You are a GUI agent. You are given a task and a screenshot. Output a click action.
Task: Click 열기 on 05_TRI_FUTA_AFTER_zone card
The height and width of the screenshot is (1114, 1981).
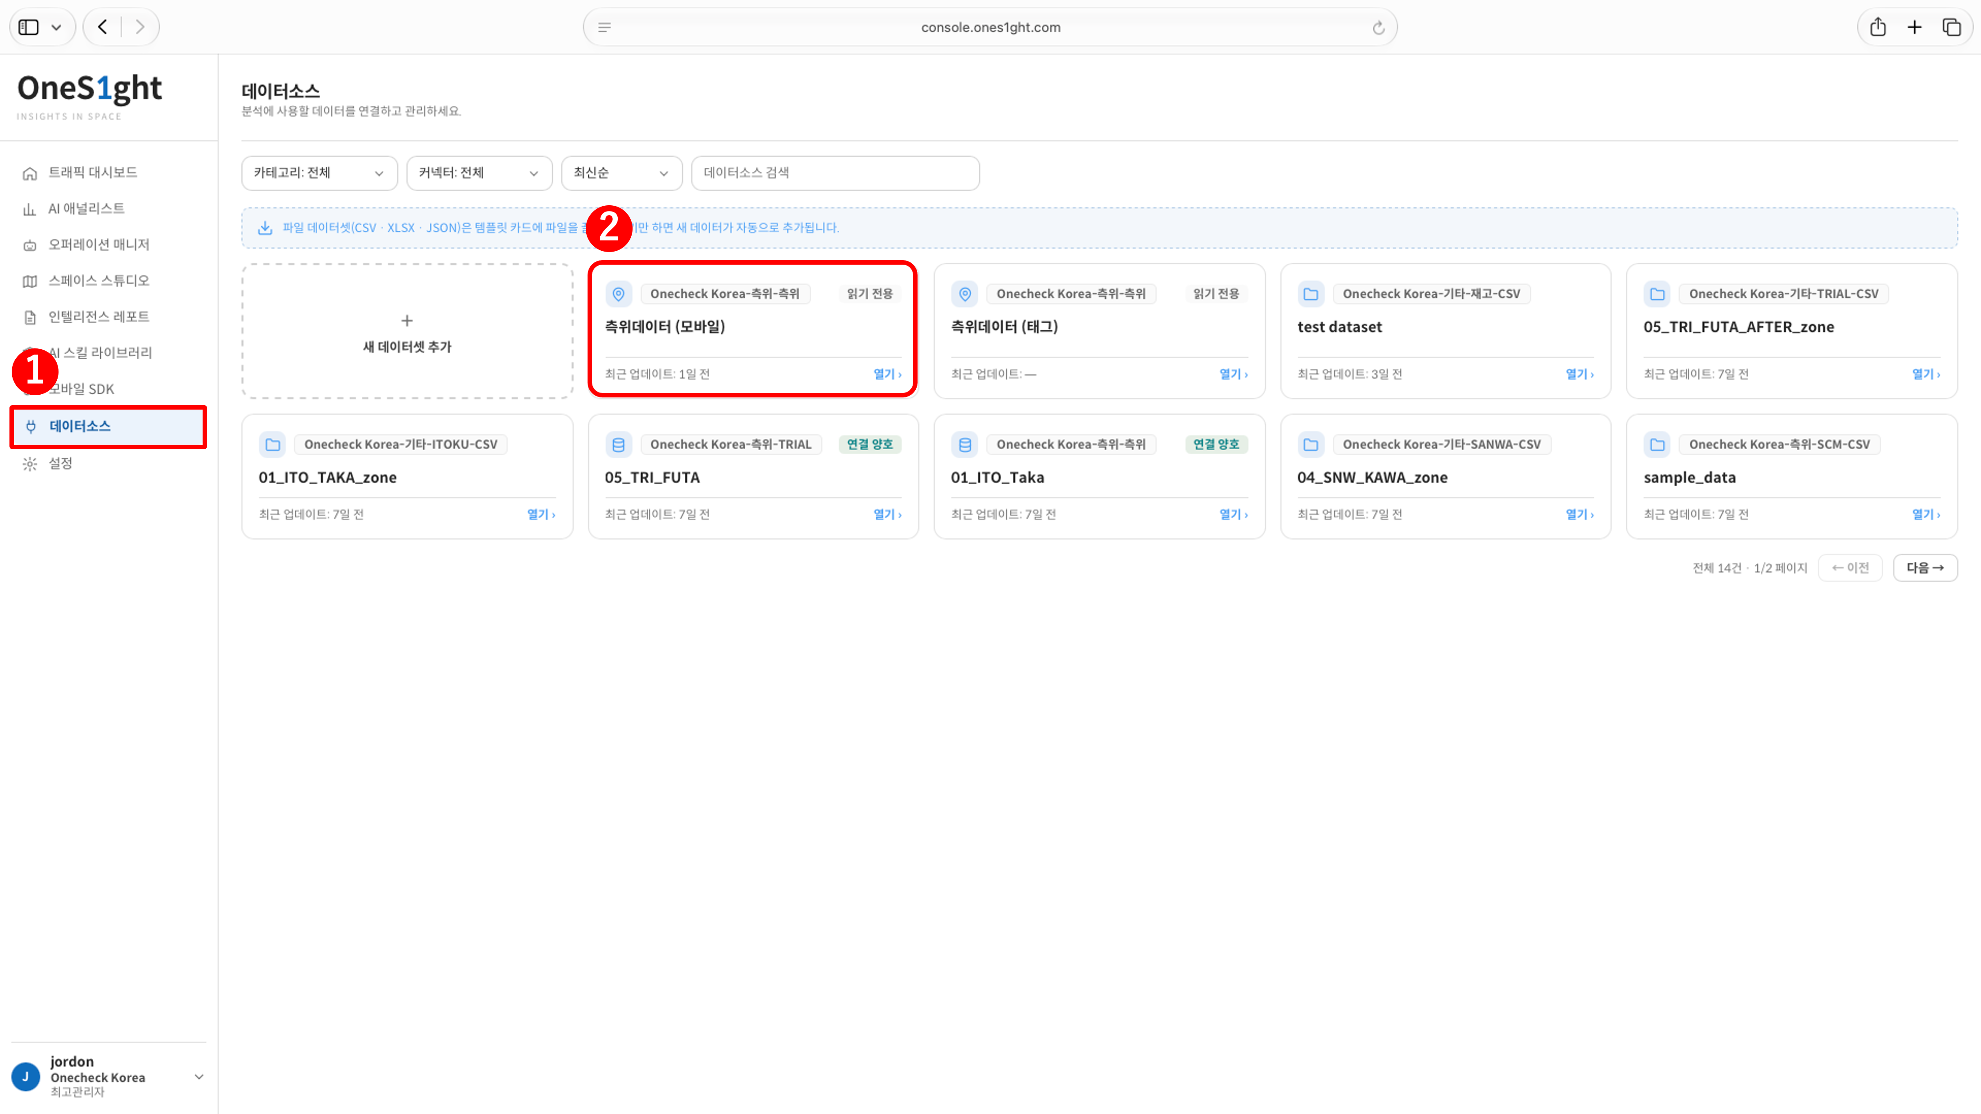pos(1926,374)
